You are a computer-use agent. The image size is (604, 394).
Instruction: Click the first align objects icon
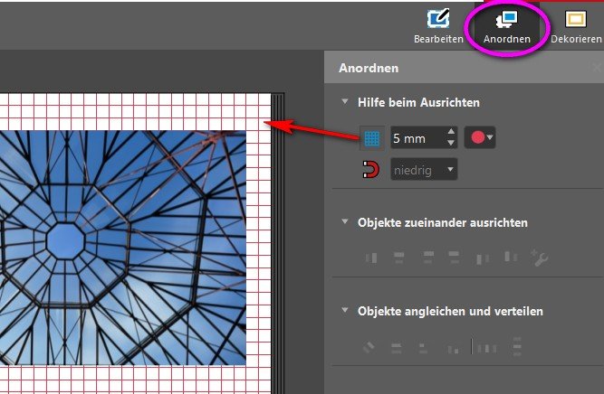[370, 258]
